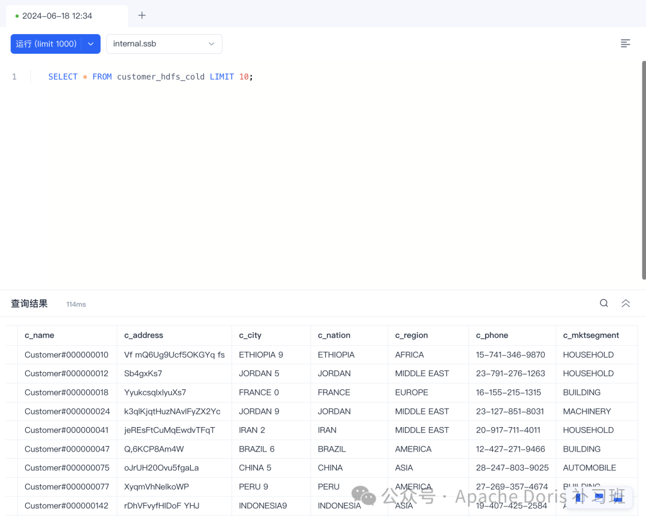Select cell Customer#000000047
This screenshot has width=646, height=522.
67,449
